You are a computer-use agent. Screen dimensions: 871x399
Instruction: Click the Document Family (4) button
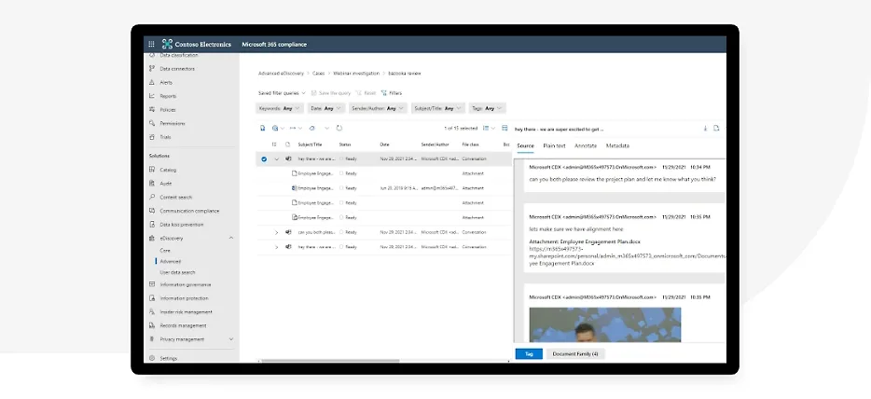coord(575,354)
